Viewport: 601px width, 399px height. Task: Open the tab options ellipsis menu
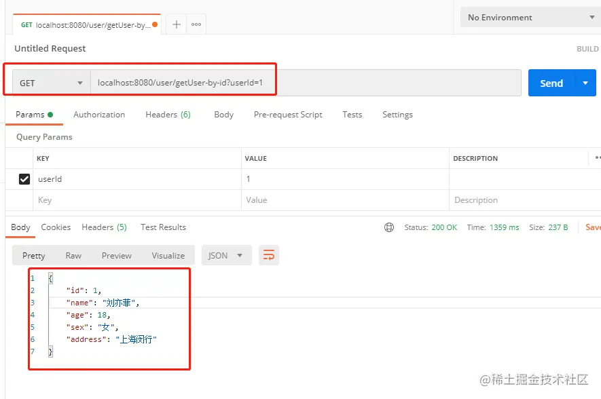pyautogui.click(x=196, y=24)
